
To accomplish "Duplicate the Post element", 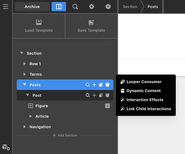I will click(x=101, y=95).
